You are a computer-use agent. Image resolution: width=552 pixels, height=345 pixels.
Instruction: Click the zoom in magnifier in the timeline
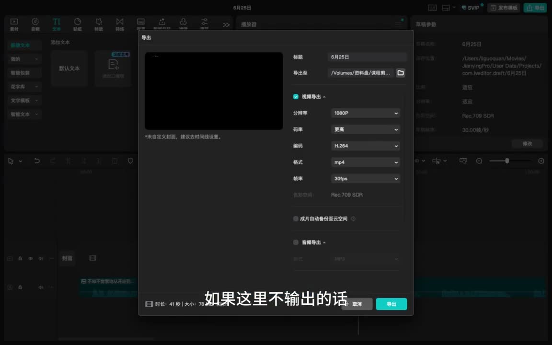click(x=541, y=161)
